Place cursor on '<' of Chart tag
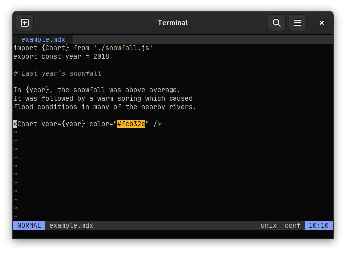Viewport: 346px width, 253px height. point(15,124)
